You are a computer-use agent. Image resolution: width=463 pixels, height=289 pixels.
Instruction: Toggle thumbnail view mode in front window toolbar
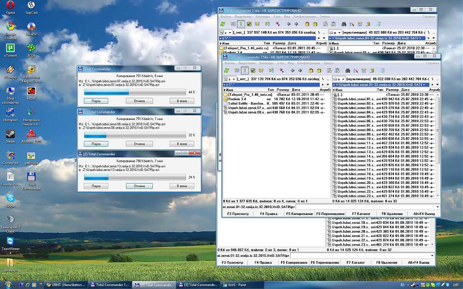[253, 71]
